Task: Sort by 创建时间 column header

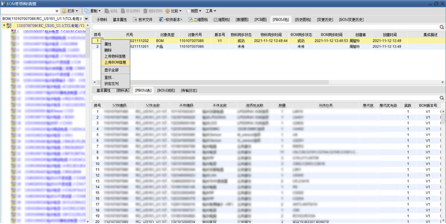Action: (x=390, y=35)
